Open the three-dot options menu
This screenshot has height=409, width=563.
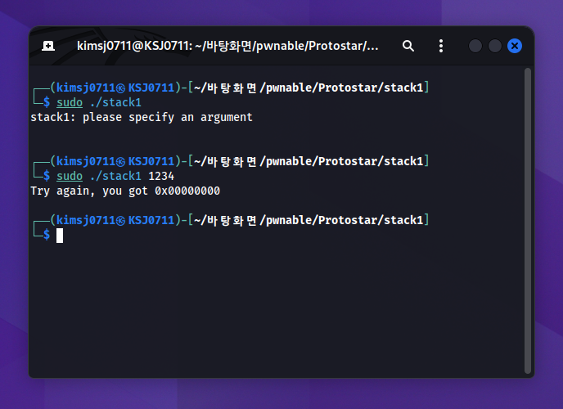tap(441, 46)
